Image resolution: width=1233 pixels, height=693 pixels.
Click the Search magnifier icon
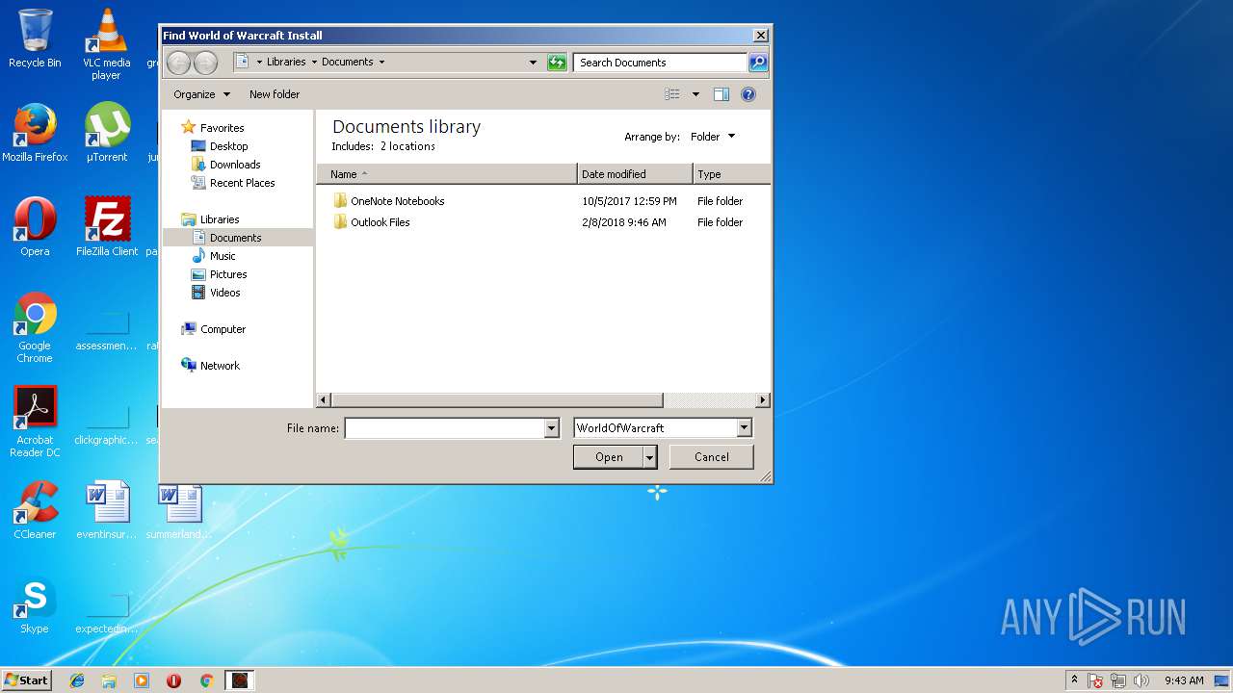click(x=758, y=63)
